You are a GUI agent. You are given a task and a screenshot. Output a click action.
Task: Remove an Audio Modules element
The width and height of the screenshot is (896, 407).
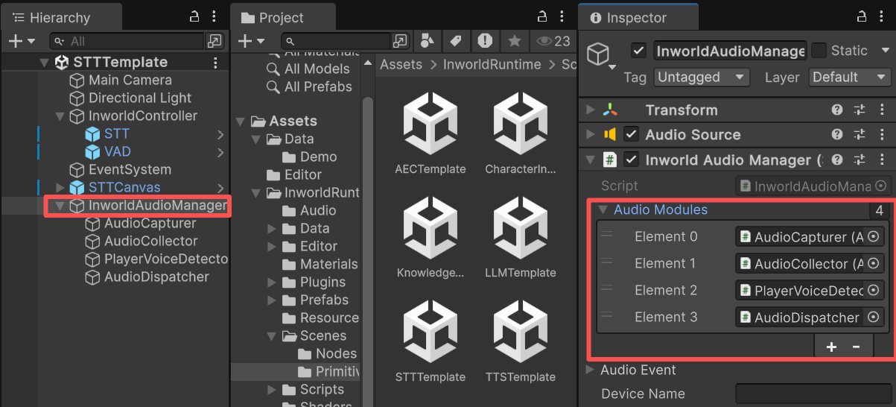click(x=857, y=347)
